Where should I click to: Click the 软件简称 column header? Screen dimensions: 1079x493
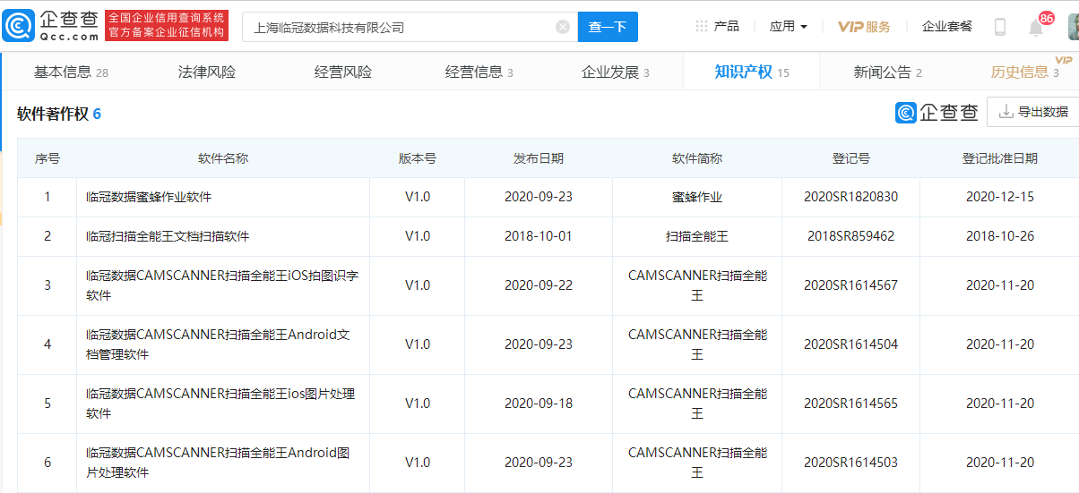(697, 158)
